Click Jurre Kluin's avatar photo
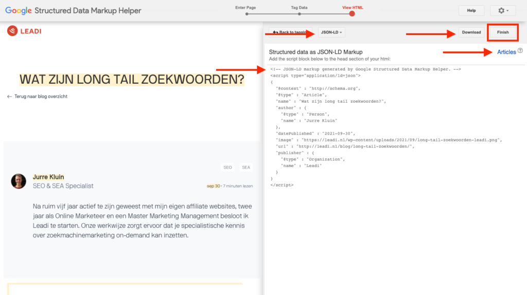 point(19,181)
